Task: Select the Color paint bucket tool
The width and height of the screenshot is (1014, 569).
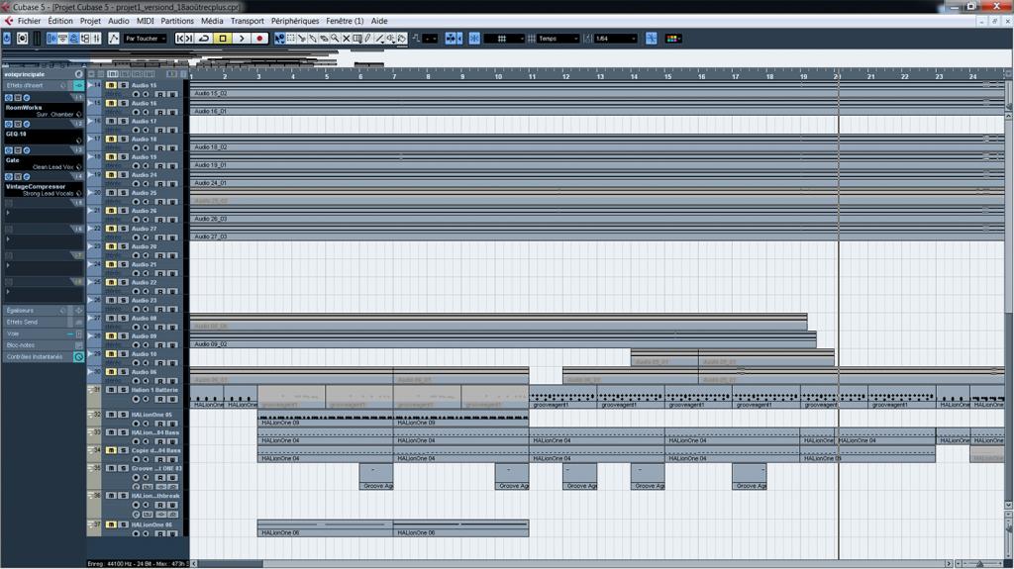Action: tap(402, 39)
